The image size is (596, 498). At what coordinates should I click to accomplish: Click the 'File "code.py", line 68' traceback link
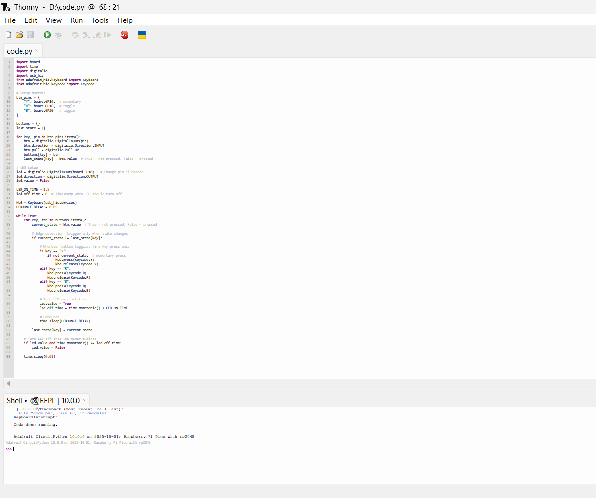pyautogui.click(x=63, y=413)
